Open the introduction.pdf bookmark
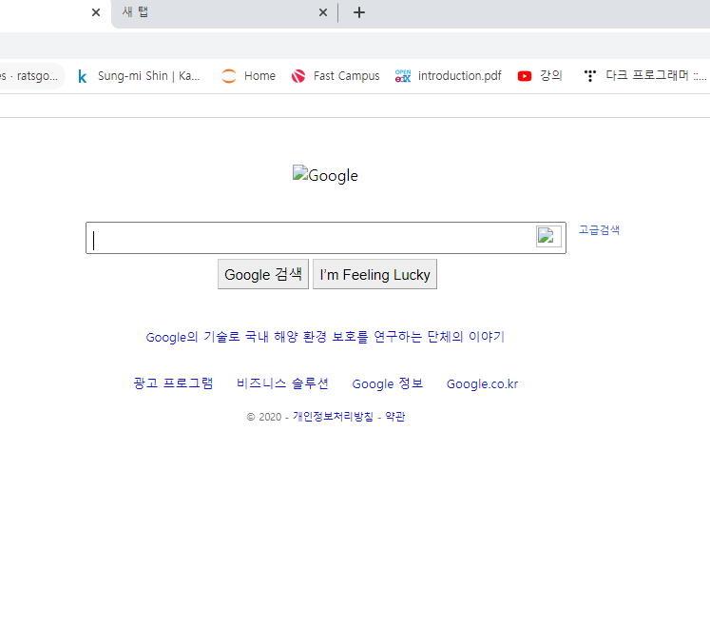710x628 pixels. click(449, 76)
